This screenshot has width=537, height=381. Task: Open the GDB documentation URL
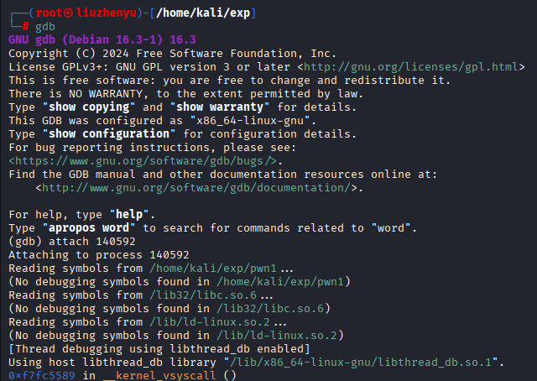[196, 188]
